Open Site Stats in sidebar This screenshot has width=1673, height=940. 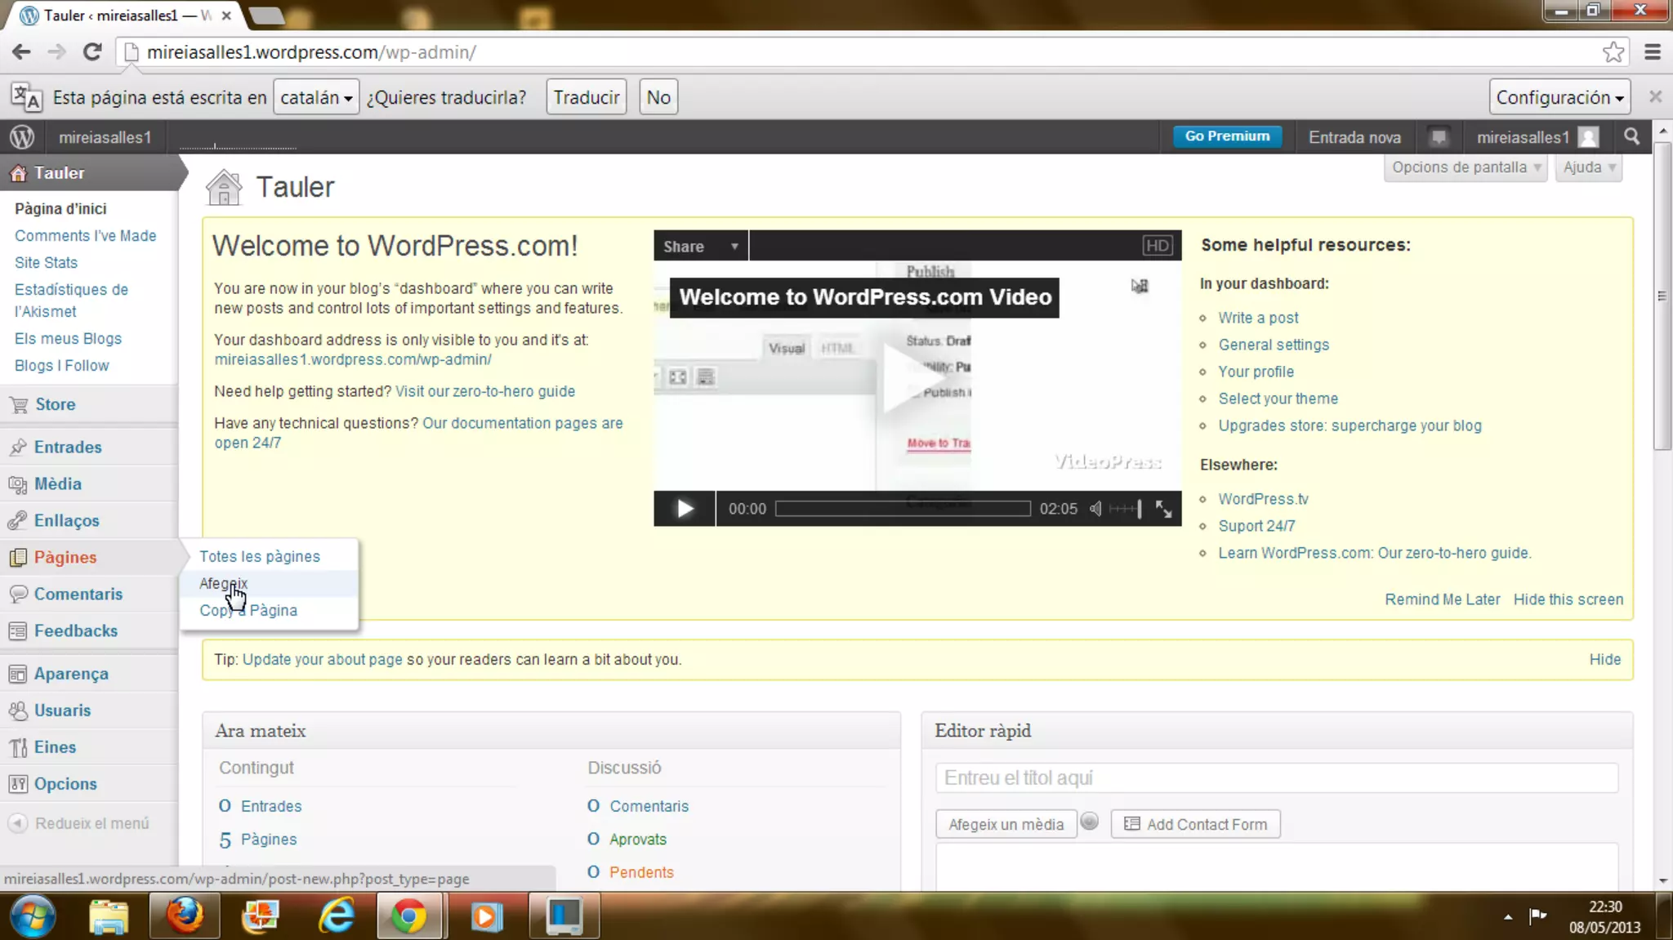(46, 263)
